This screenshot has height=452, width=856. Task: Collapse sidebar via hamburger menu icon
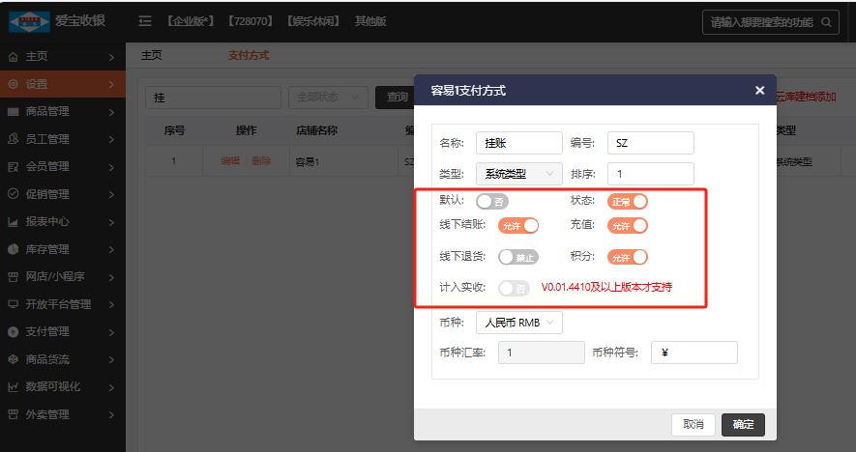[x=145, y=21]
